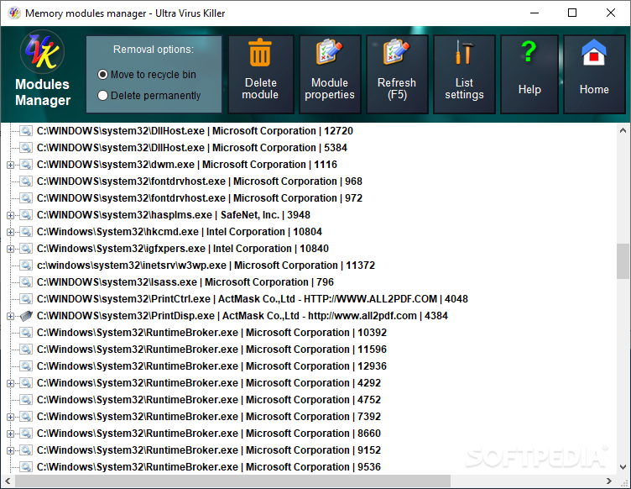Click icon beside hasplms.exe row
Screen dimensions: 631x489
26,215
